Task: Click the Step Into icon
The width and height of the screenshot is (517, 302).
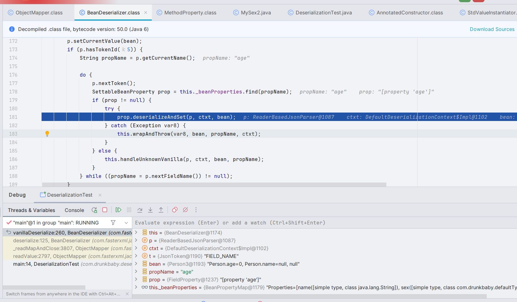Action: [x=150, y=210]
